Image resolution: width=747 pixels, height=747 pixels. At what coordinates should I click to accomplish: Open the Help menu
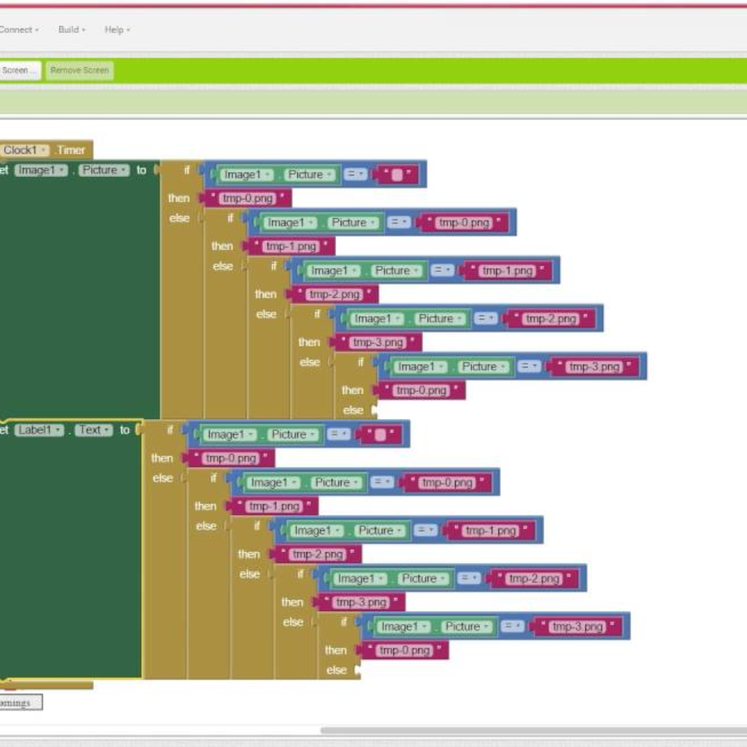pos(117,30)
